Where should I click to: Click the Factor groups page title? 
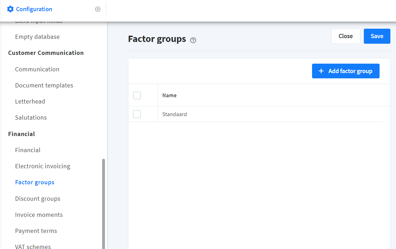pos(157,39)
